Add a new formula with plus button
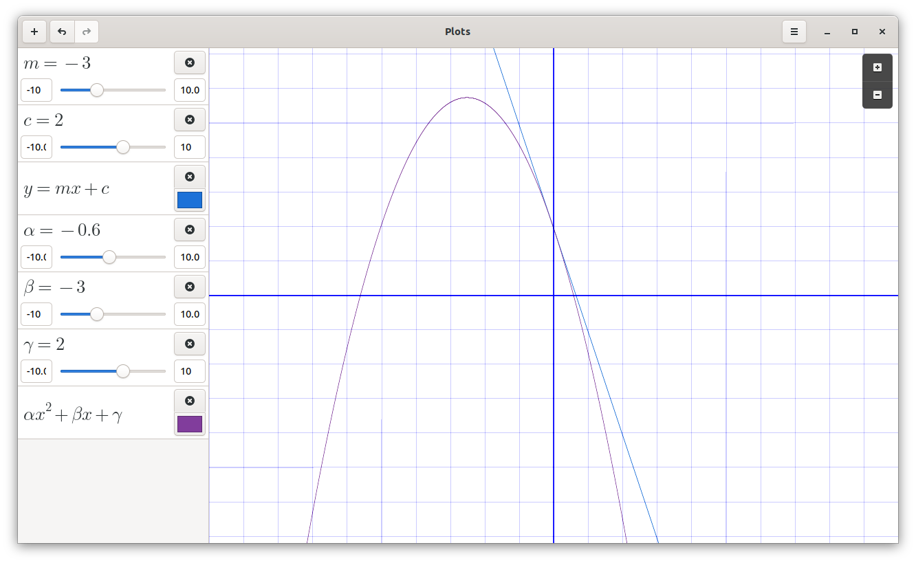This screenshot has width=916, height=563. (34, 32)
